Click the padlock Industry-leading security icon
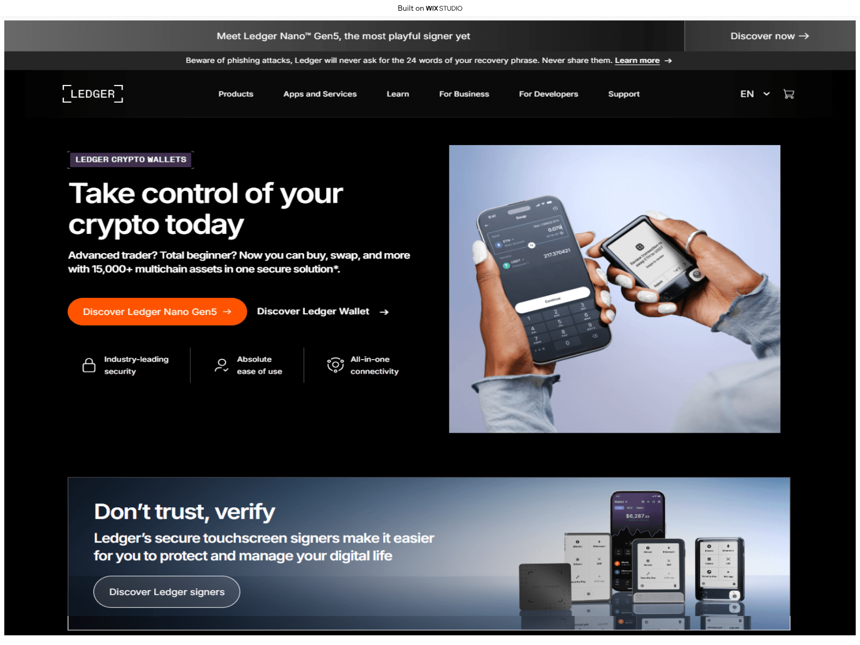The image size is (860, 645). 89,365
